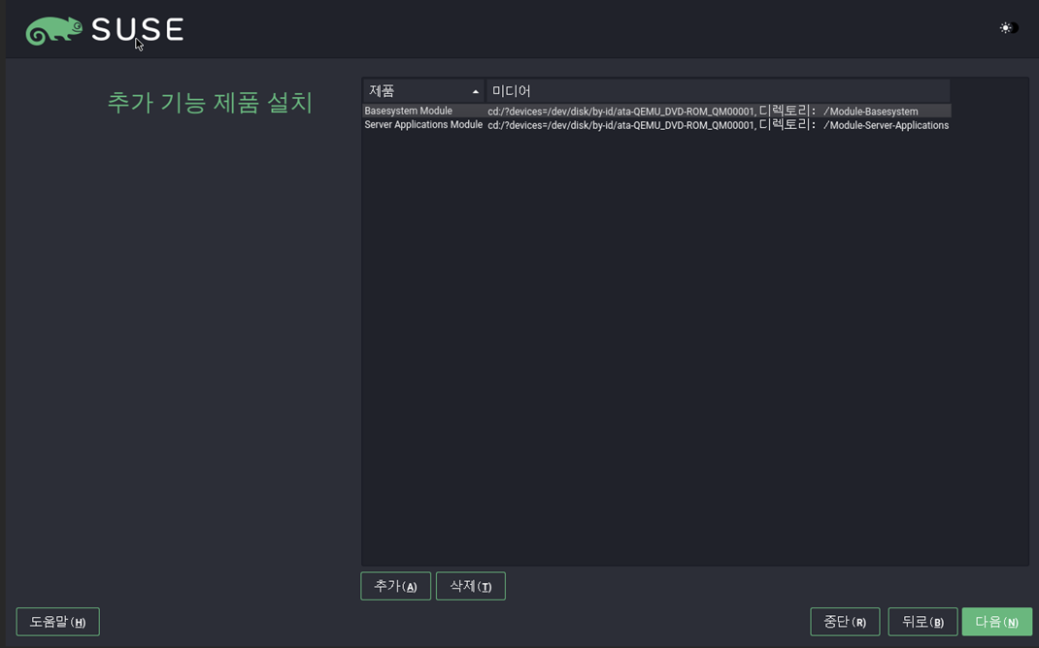Screen dimensions: 1039x648
Task: Select the Server Applications Module row
Action: click(422, 125)
